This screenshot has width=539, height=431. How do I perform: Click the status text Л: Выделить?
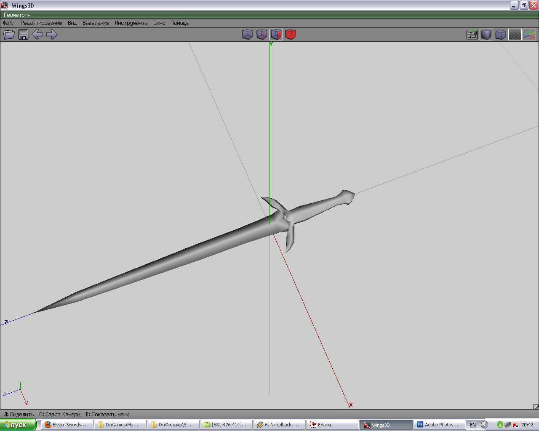click(x=19, y=414)
